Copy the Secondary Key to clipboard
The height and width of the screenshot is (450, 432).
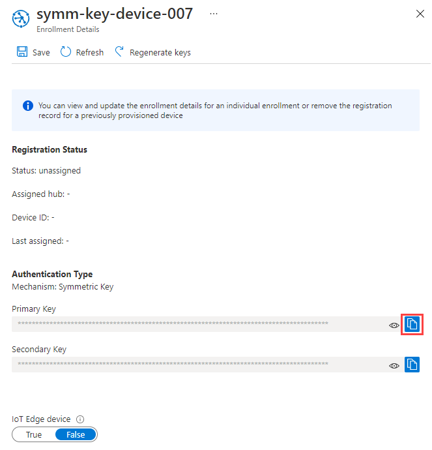coord(412,365)
